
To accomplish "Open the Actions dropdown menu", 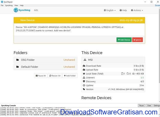I will tap(137, 10).
